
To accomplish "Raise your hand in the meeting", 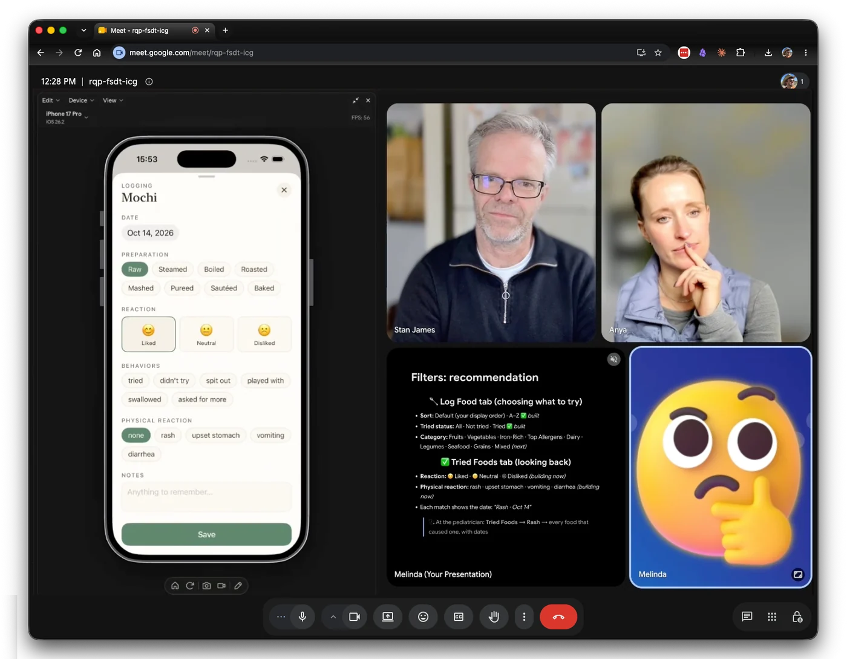I will (x=494, y=617).
